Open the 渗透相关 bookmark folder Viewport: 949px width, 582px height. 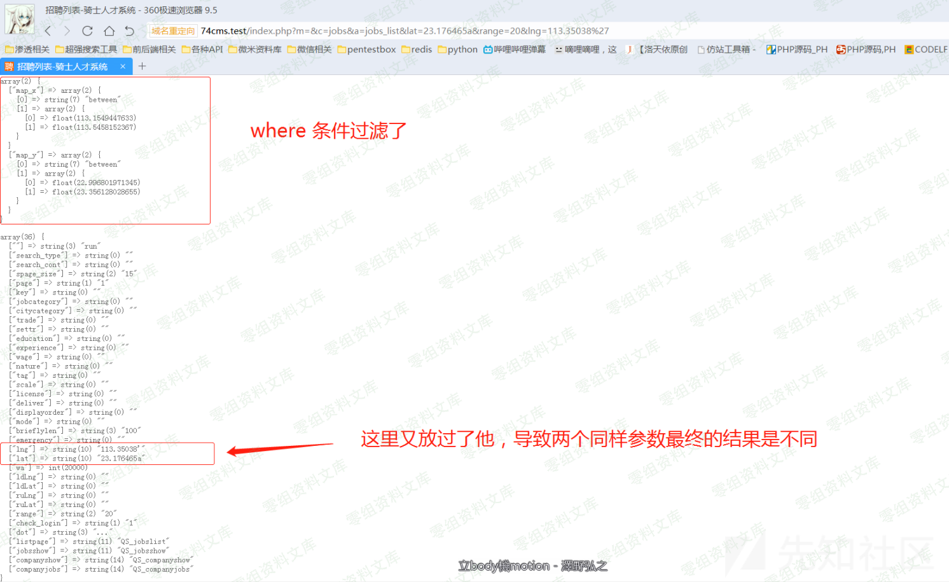pos(27,49)
